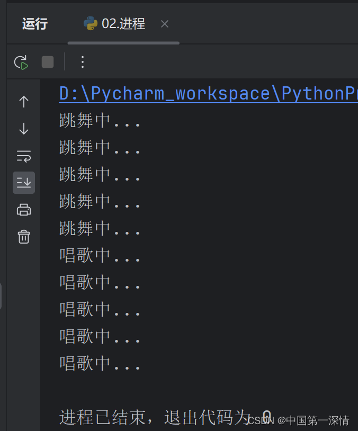Click the collapsed tool window stripe on left edge
Screen dimensions: 358x431
click(x=2, y=297)
